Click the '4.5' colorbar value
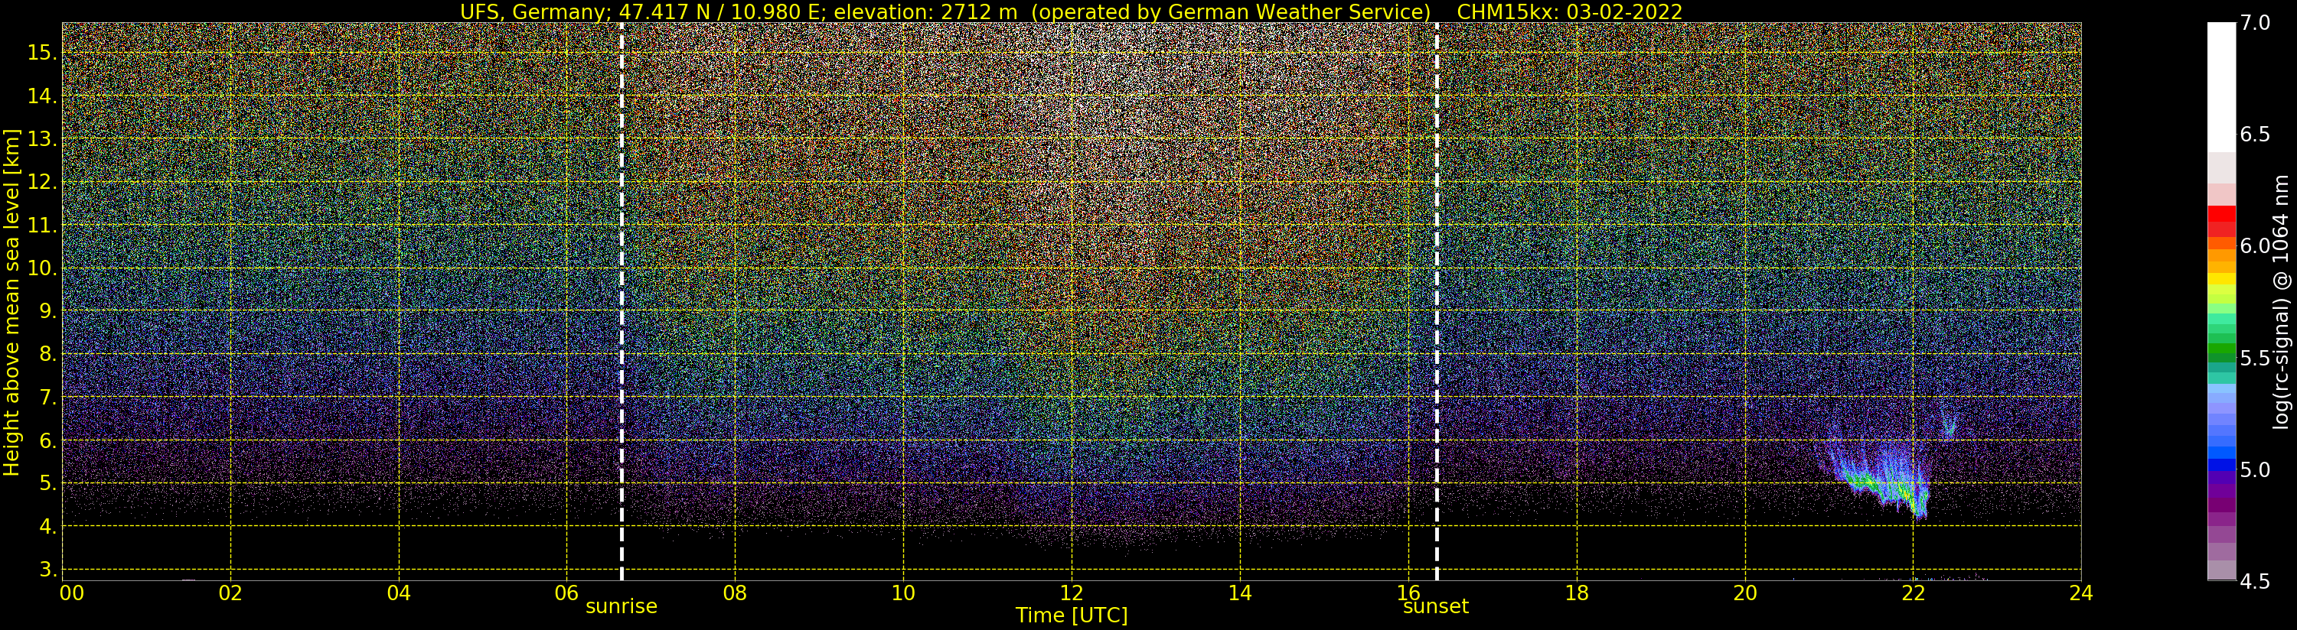2297x630 pixels. click(2255, 582)
